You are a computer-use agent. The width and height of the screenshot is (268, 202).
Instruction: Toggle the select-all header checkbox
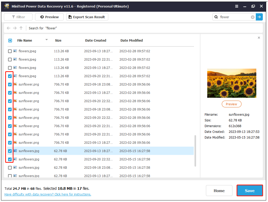coord(10,41)
